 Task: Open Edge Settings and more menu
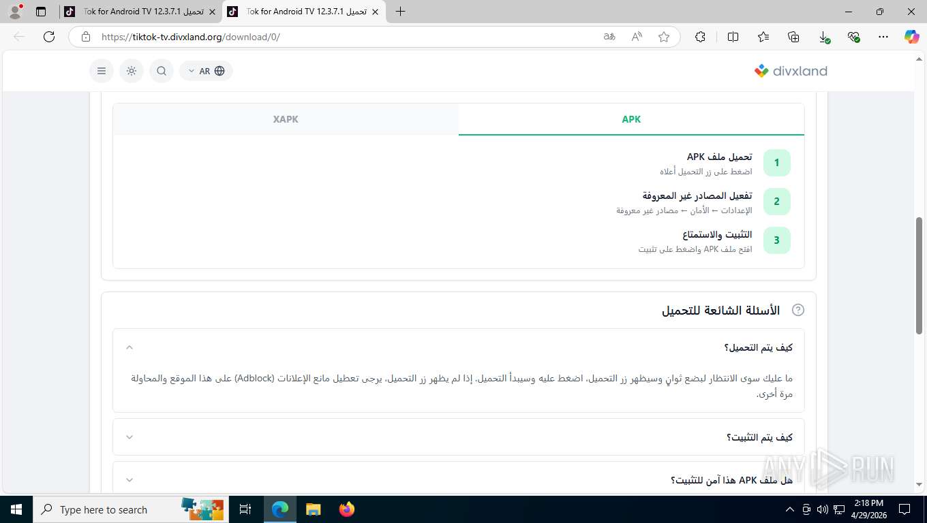click(883, 37)
